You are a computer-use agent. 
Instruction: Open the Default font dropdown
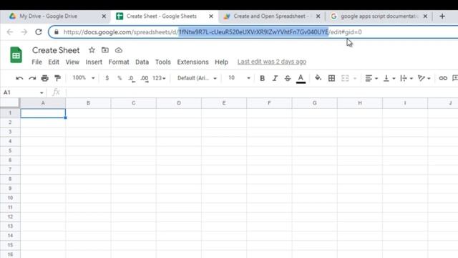coord(198,78)
